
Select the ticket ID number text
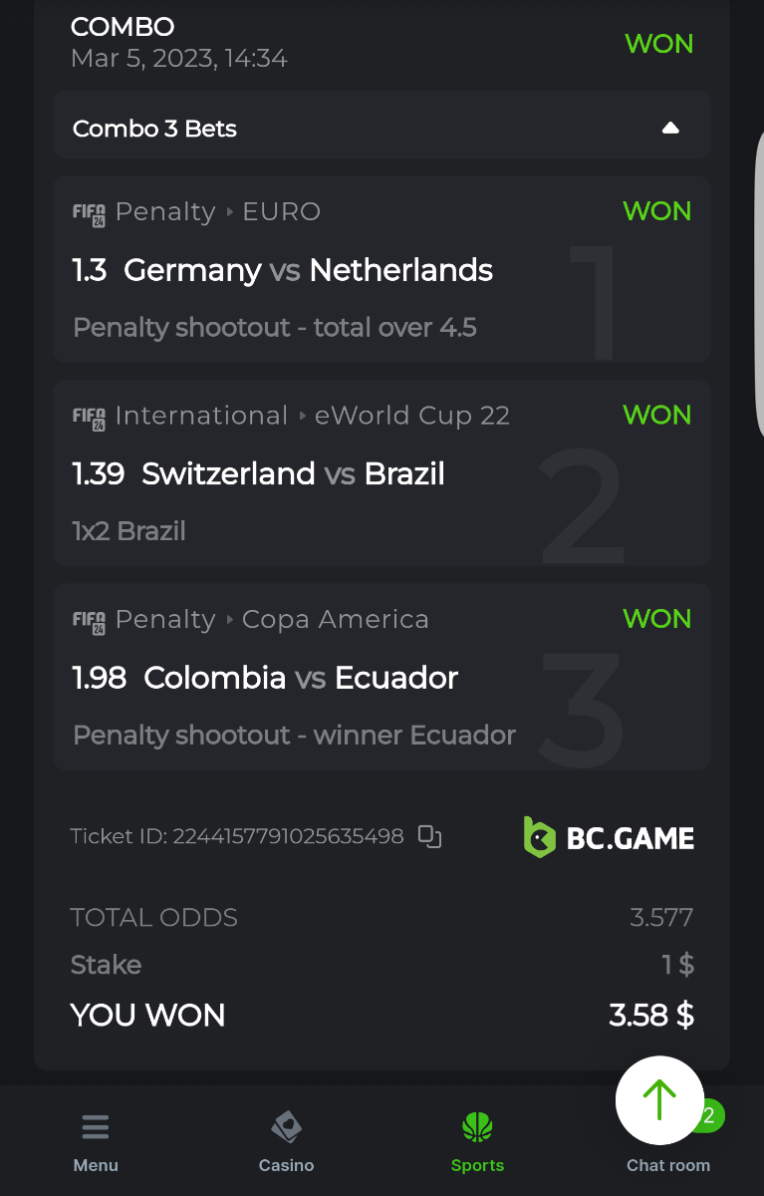pos(288,836)
